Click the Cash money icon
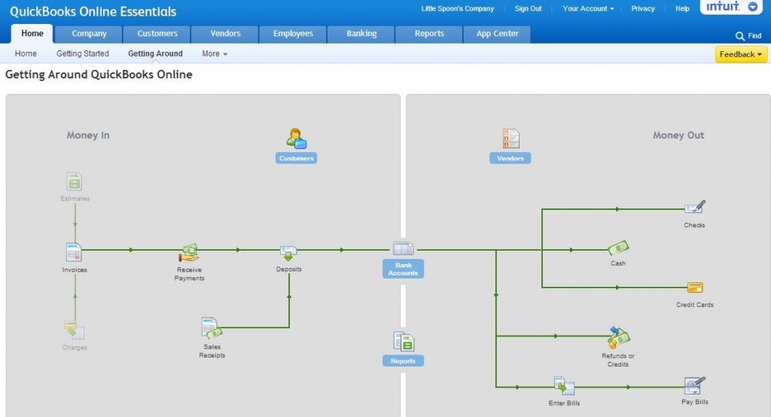 618,248
